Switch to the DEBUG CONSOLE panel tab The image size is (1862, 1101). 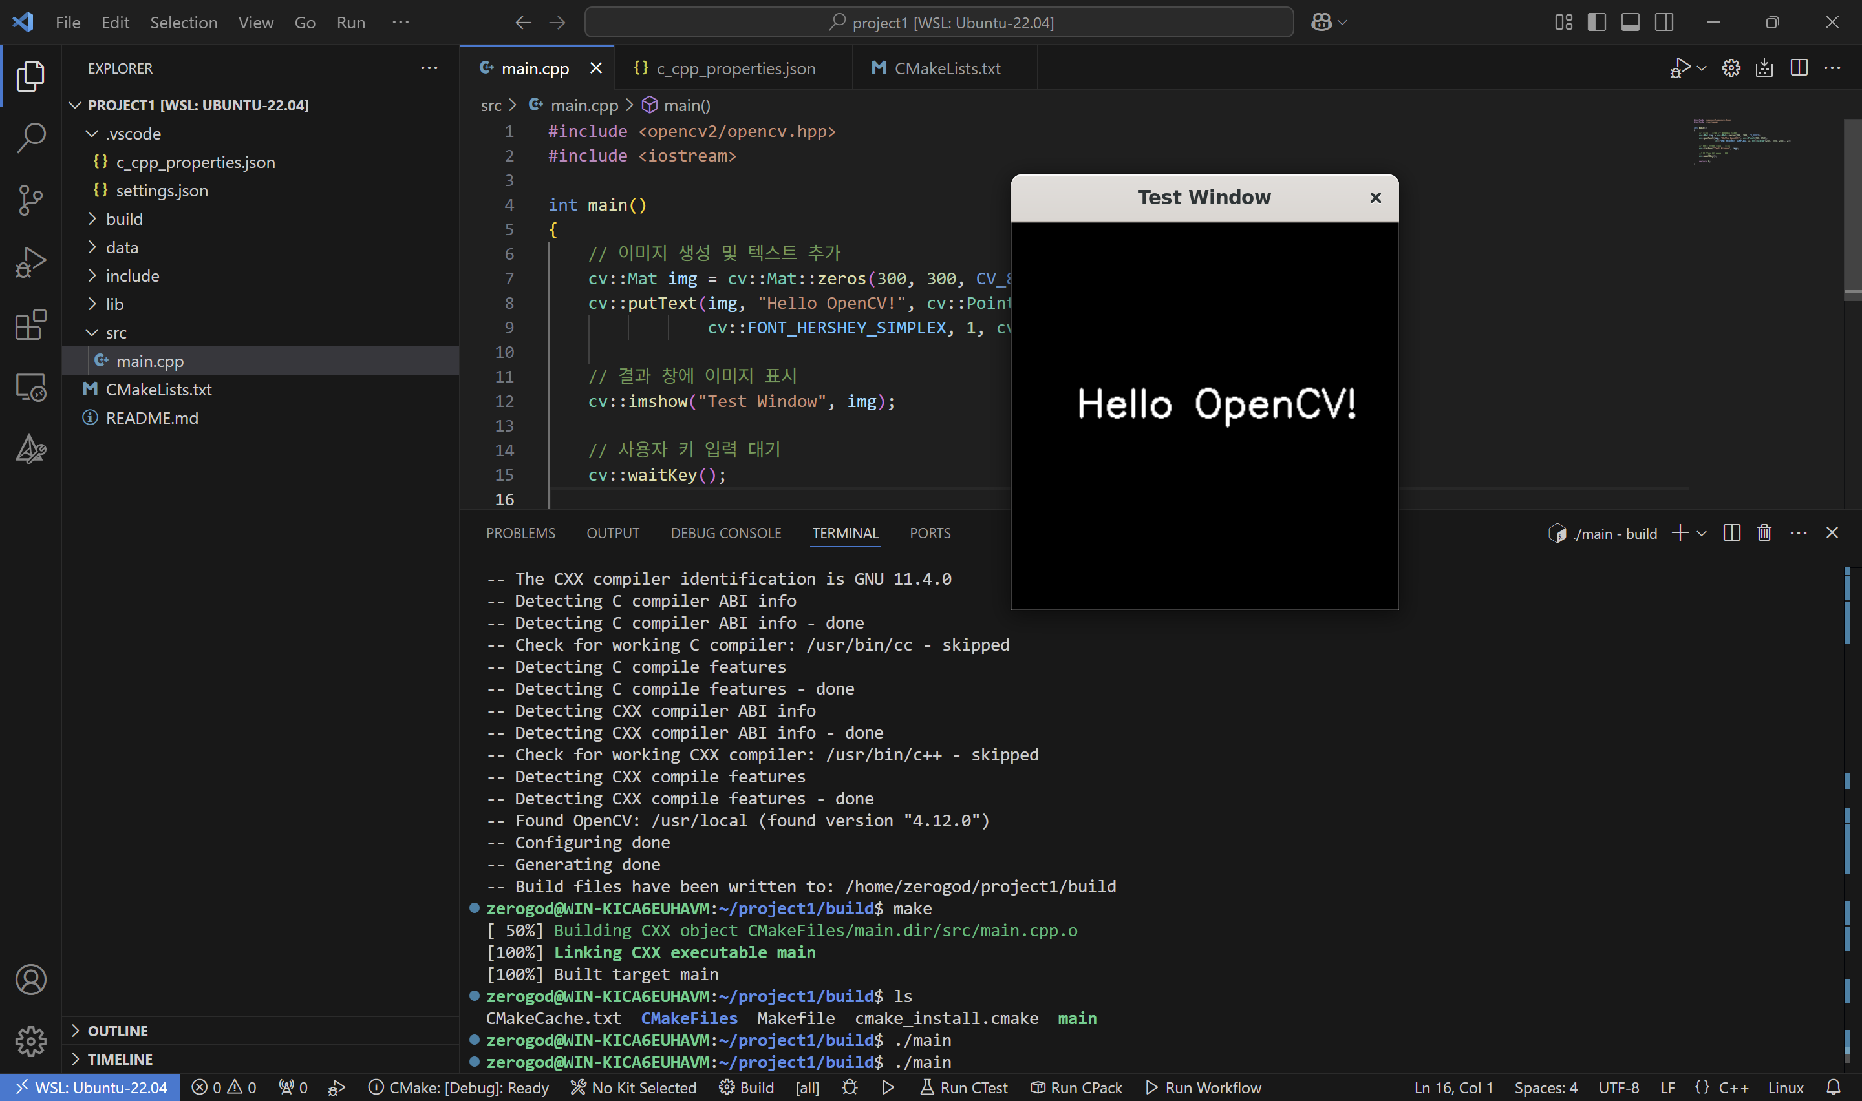point(725,534)
